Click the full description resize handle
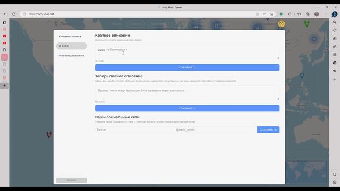The width and height of the screenshot is (340, 191). (278, 99)
